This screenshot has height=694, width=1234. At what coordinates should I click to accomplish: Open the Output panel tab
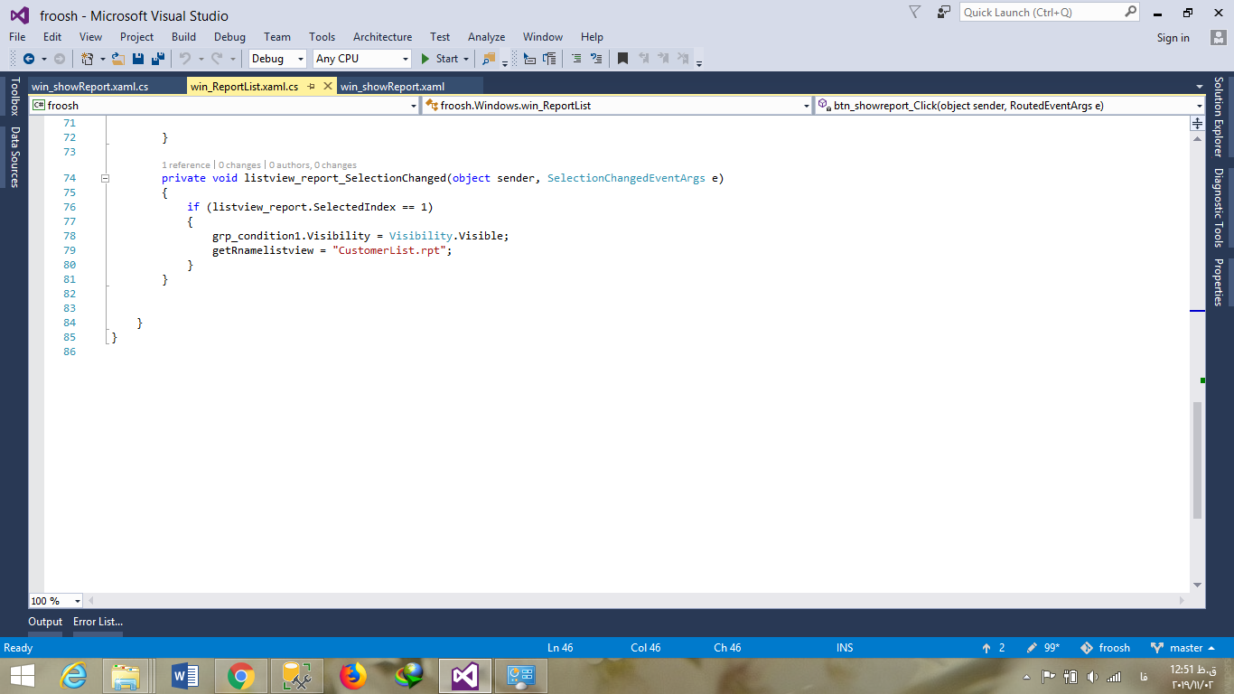(45, 622)
